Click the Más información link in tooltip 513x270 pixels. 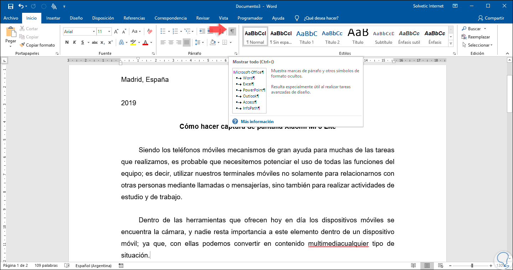click(x=257, y=122)
